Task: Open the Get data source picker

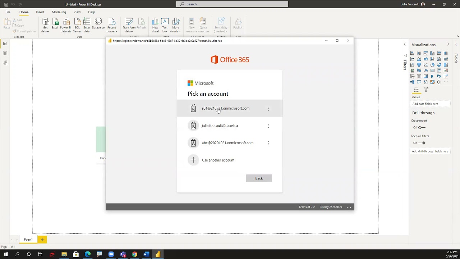Action: 45,25
